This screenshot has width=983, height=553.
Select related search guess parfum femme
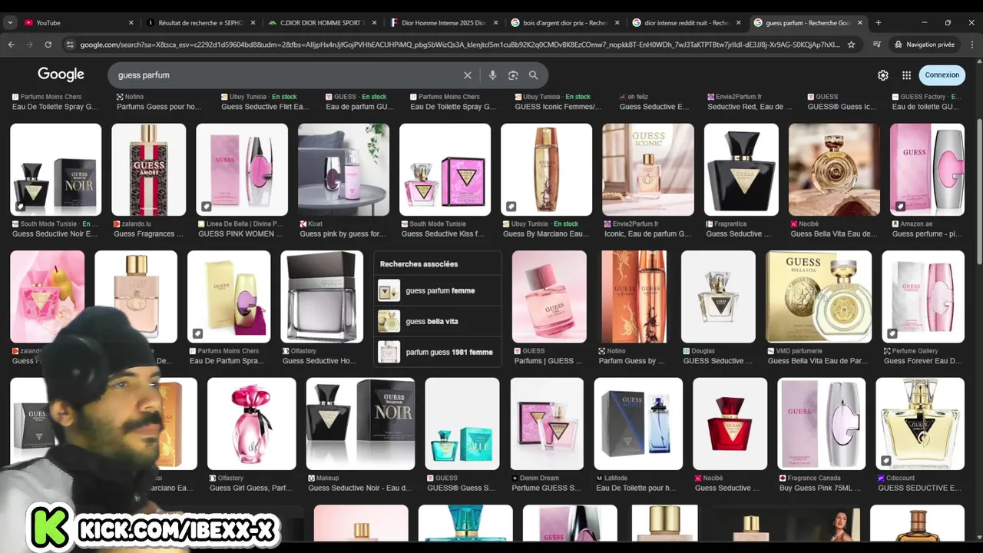(438, 290)
